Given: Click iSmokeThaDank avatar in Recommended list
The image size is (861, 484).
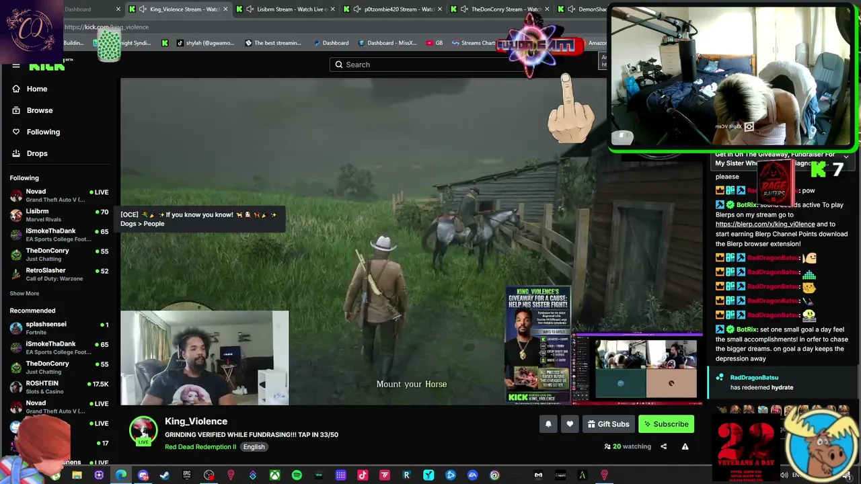Looking at the screenshot, I should click(x=16, y=348).
